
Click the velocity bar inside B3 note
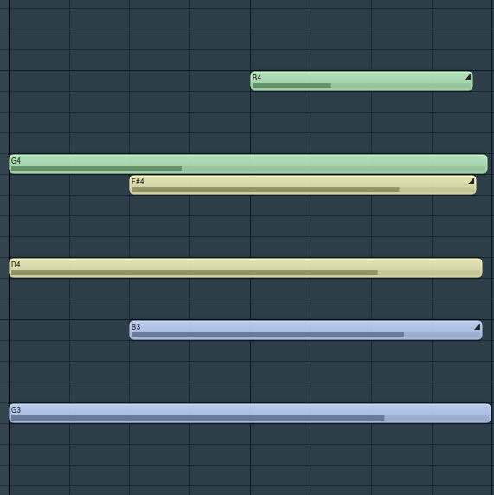(267, 335)
